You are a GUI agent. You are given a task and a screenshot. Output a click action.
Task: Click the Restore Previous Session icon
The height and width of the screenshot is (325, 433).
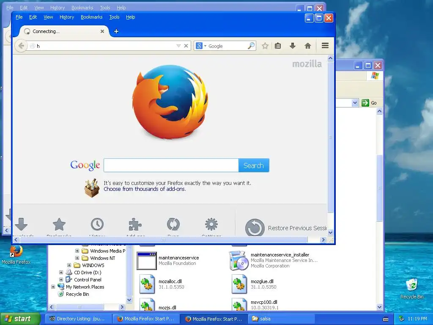click(255, 228)
